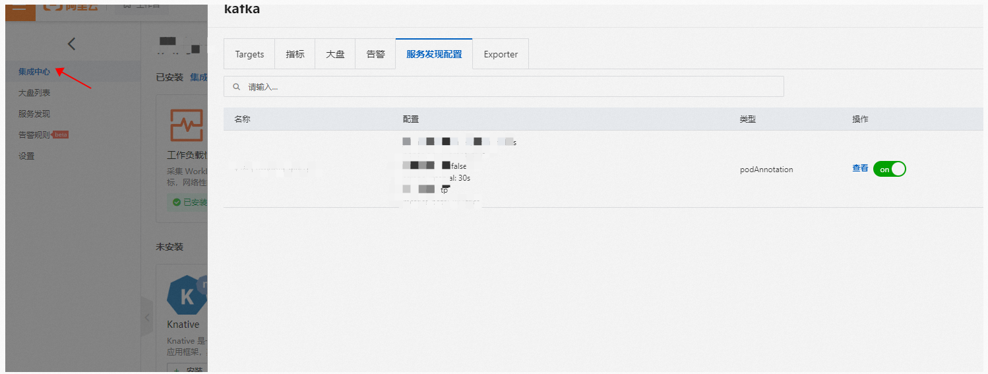Image resolution: width=988 pixels, height=374 pixels.
Task: Open 服务发现 in the sidebar
Action: [34, 113]
